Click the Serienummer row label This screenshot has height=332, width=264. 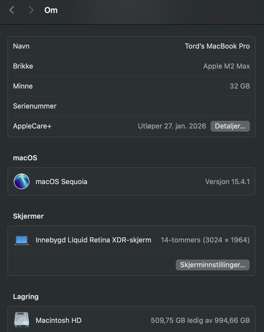[x=35, y=106]
